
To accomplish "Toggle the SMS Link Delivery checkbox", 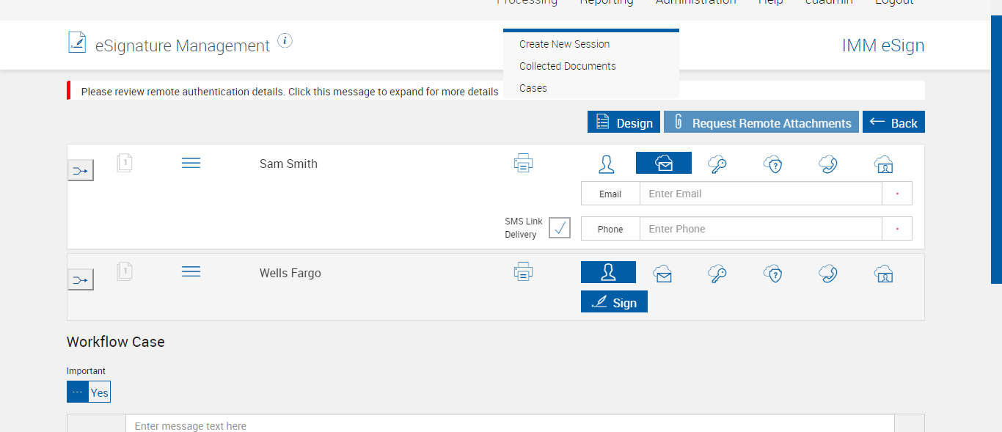I will click(x=560, y=228).
